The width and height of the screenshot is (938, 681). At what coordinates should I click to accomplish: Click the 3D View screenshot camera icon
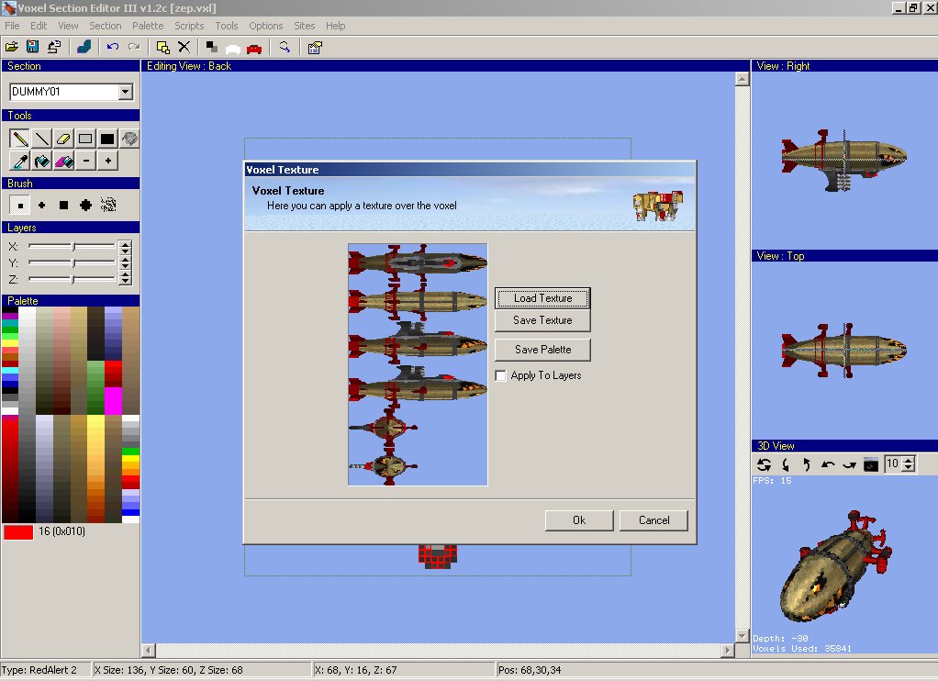[x=871, y=464]
